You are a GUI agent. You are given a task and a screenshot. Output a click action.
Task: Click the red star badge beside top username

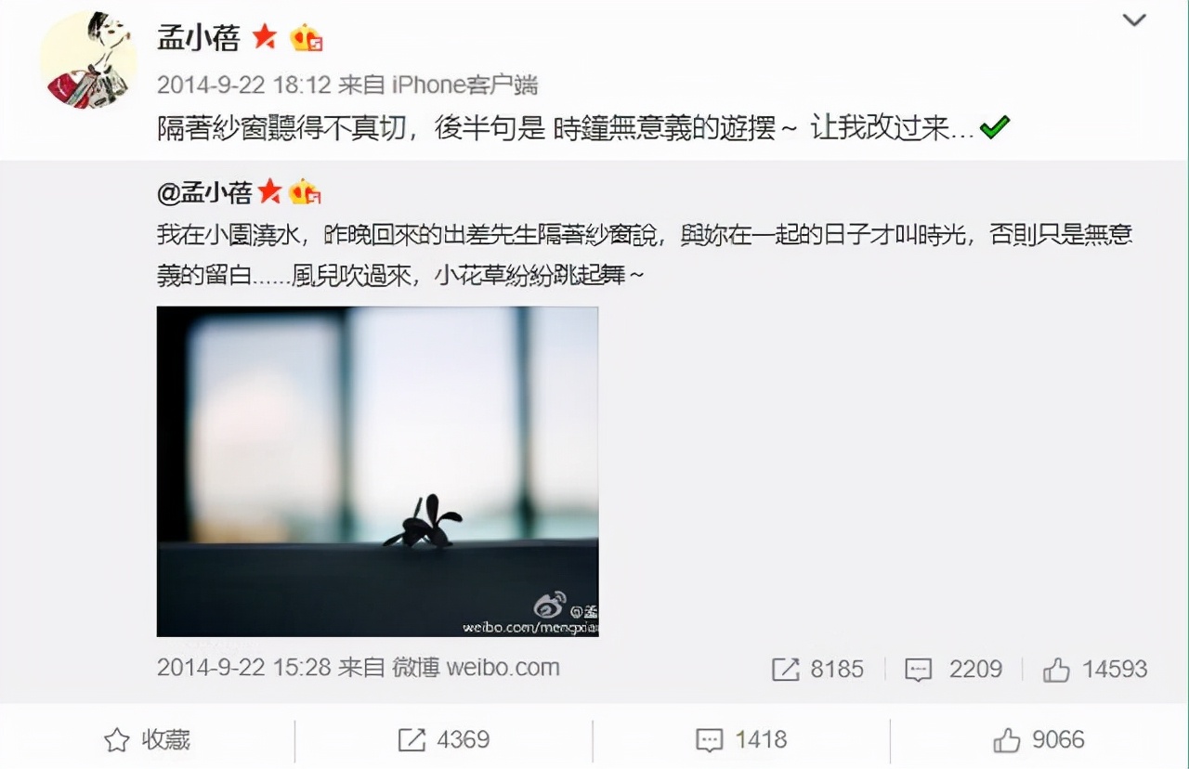click(265, 37)
